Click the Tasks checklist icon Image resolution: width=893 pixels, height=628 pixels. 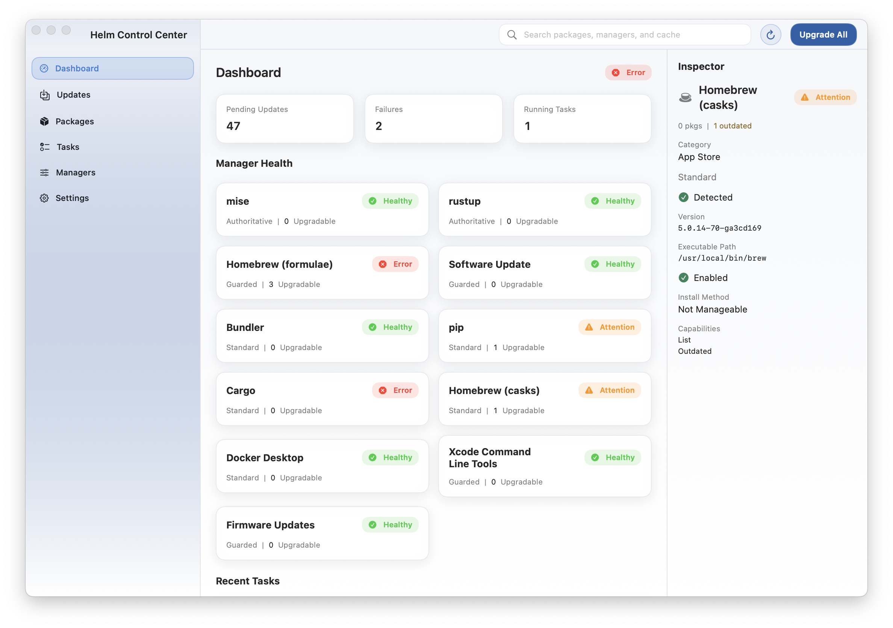click(45, 147)
